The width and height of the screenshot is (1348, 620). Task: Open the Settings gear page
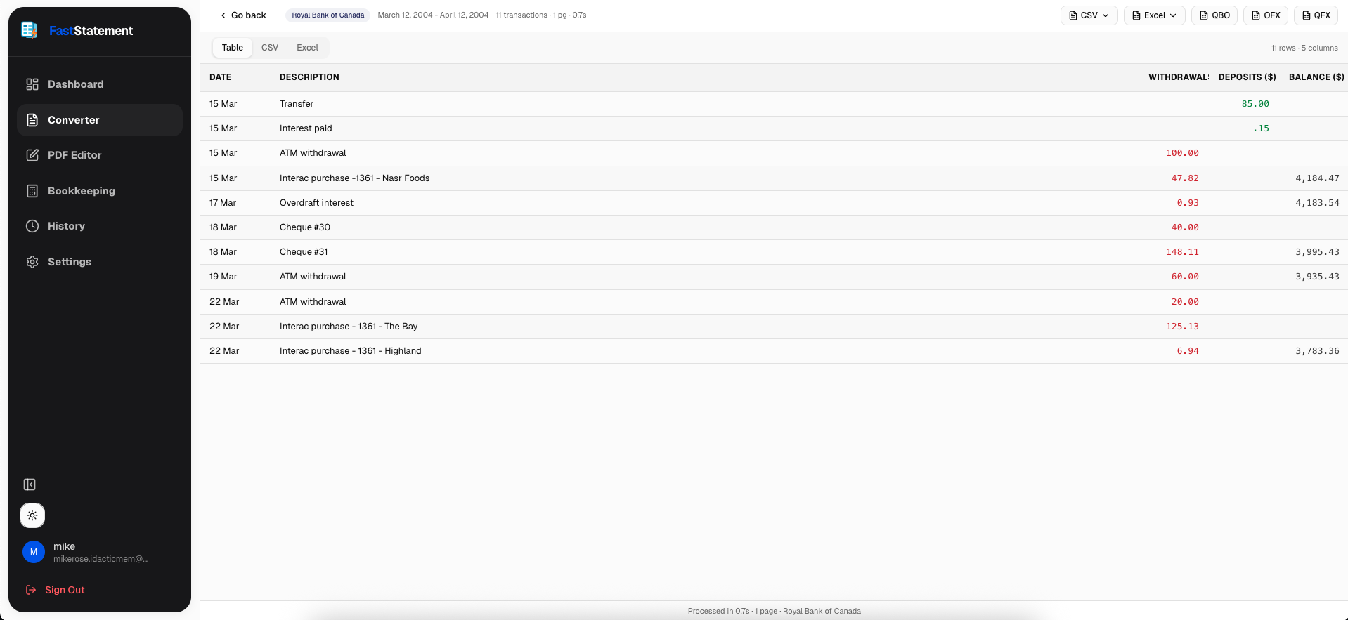(x=69, y=262)
